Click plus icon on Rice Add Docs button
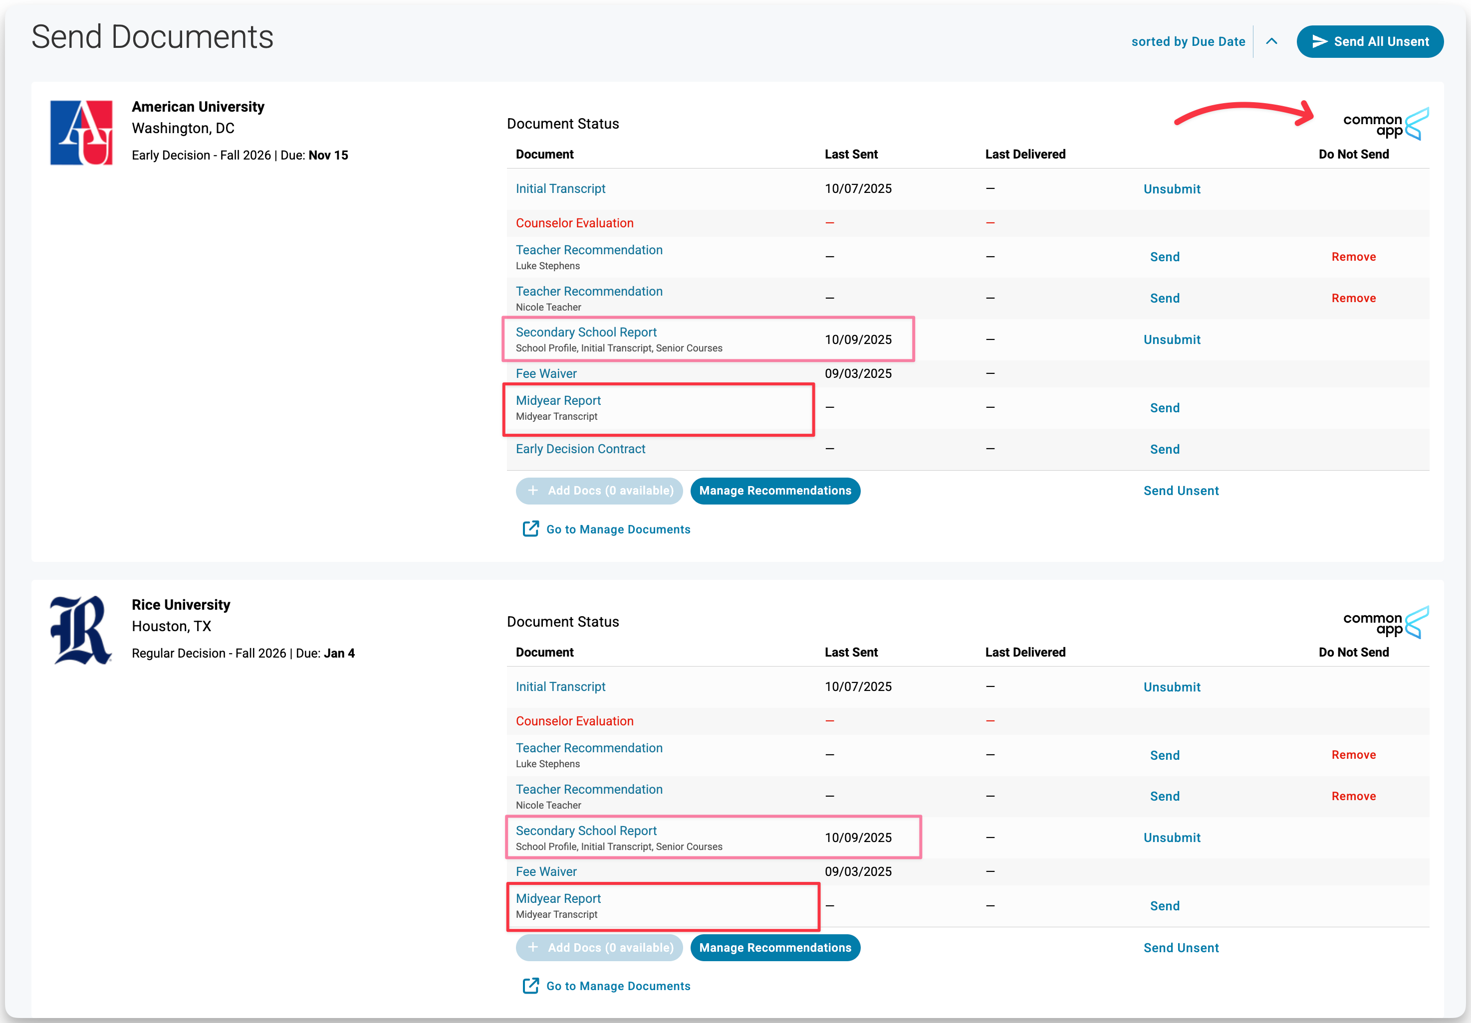Image resolution: width=1471 pixels, height=1023 pixels. point(533,947)
